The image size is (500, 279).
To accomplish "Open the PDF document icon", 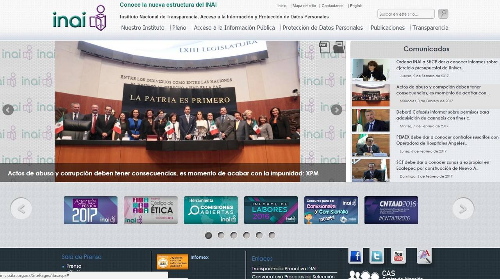I will [x=324, y=47].
